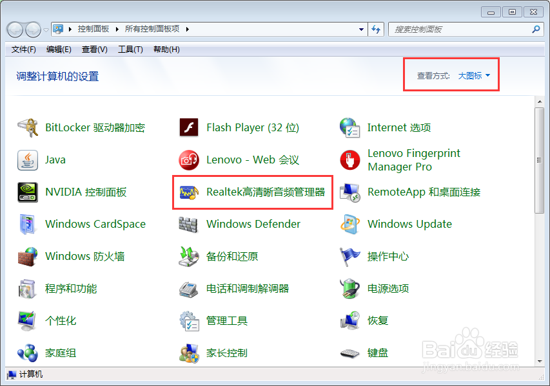Open the 备份和还原 icon

pyautogui.click(x=189, y=257)
